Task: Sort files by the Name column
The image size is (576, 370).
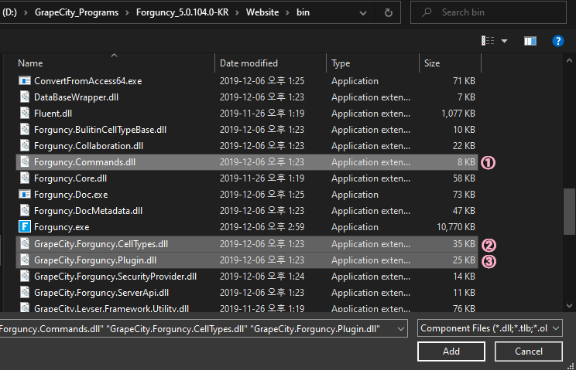Action: click(x=31, y=63)
